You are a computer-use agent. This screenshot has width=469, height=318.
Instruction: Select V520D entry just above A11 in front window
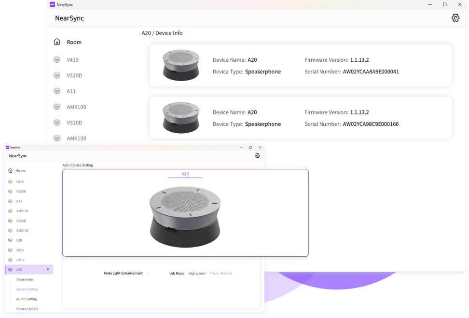(x=21, y=192)
